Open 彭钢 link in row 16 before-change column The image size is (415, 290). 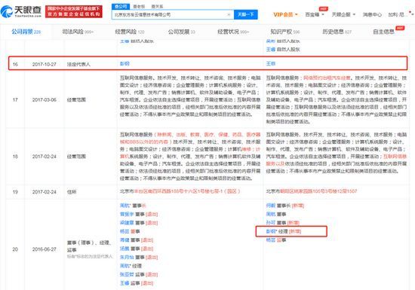pyautogui.click(x=124, y=64)
